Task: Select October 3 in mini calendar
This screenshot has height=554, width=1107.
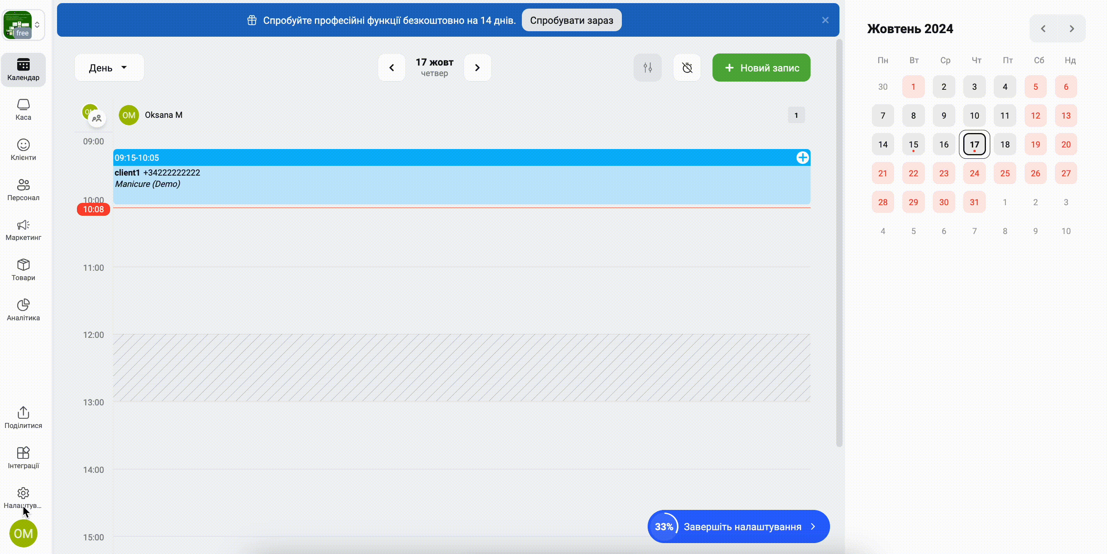Action: (974, 87)
